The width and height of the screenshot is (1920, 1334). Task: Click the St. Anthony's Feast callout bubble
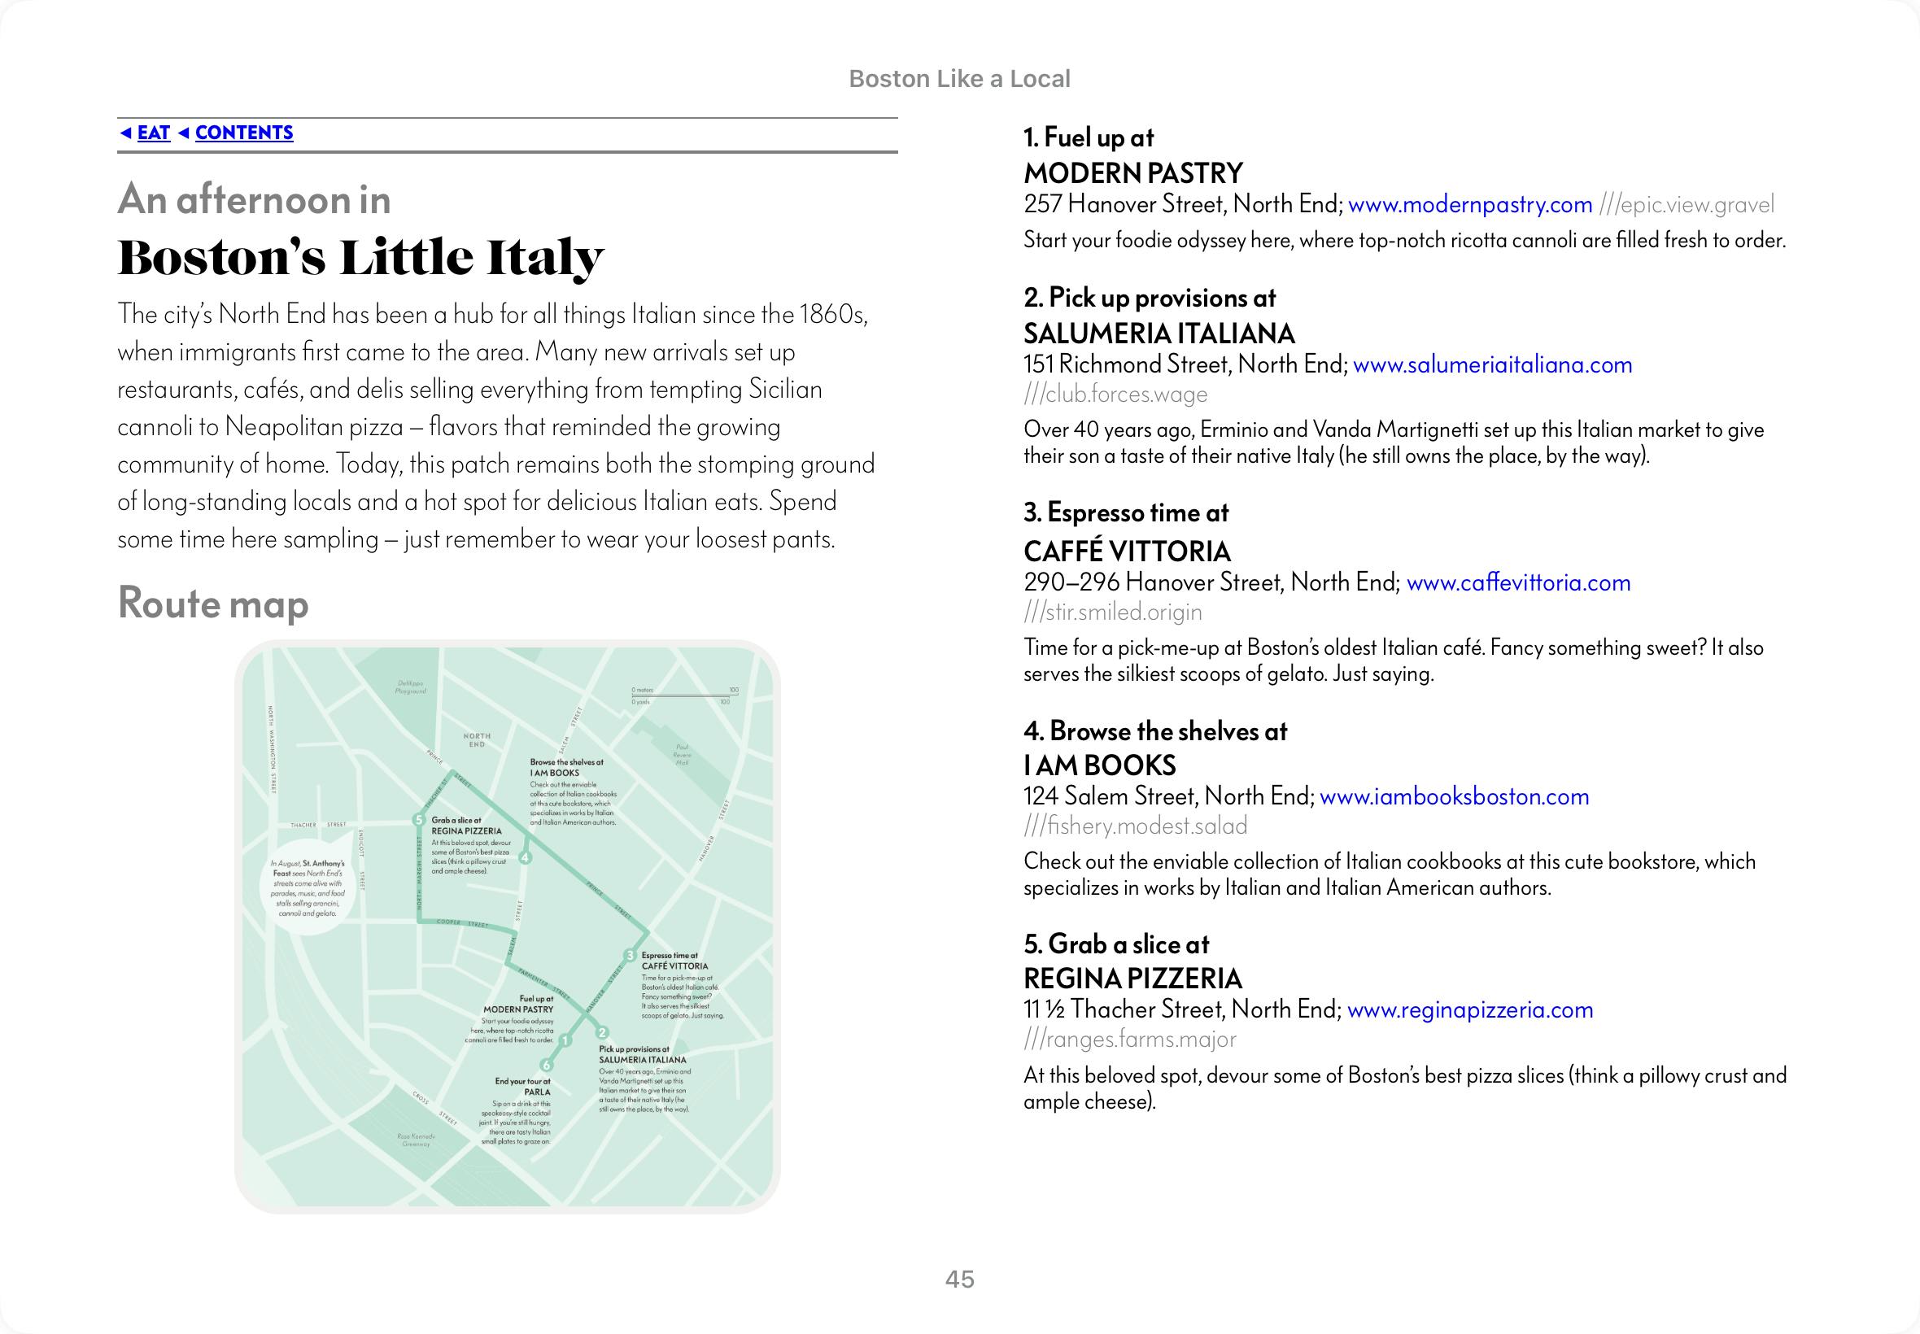(308, 888)
